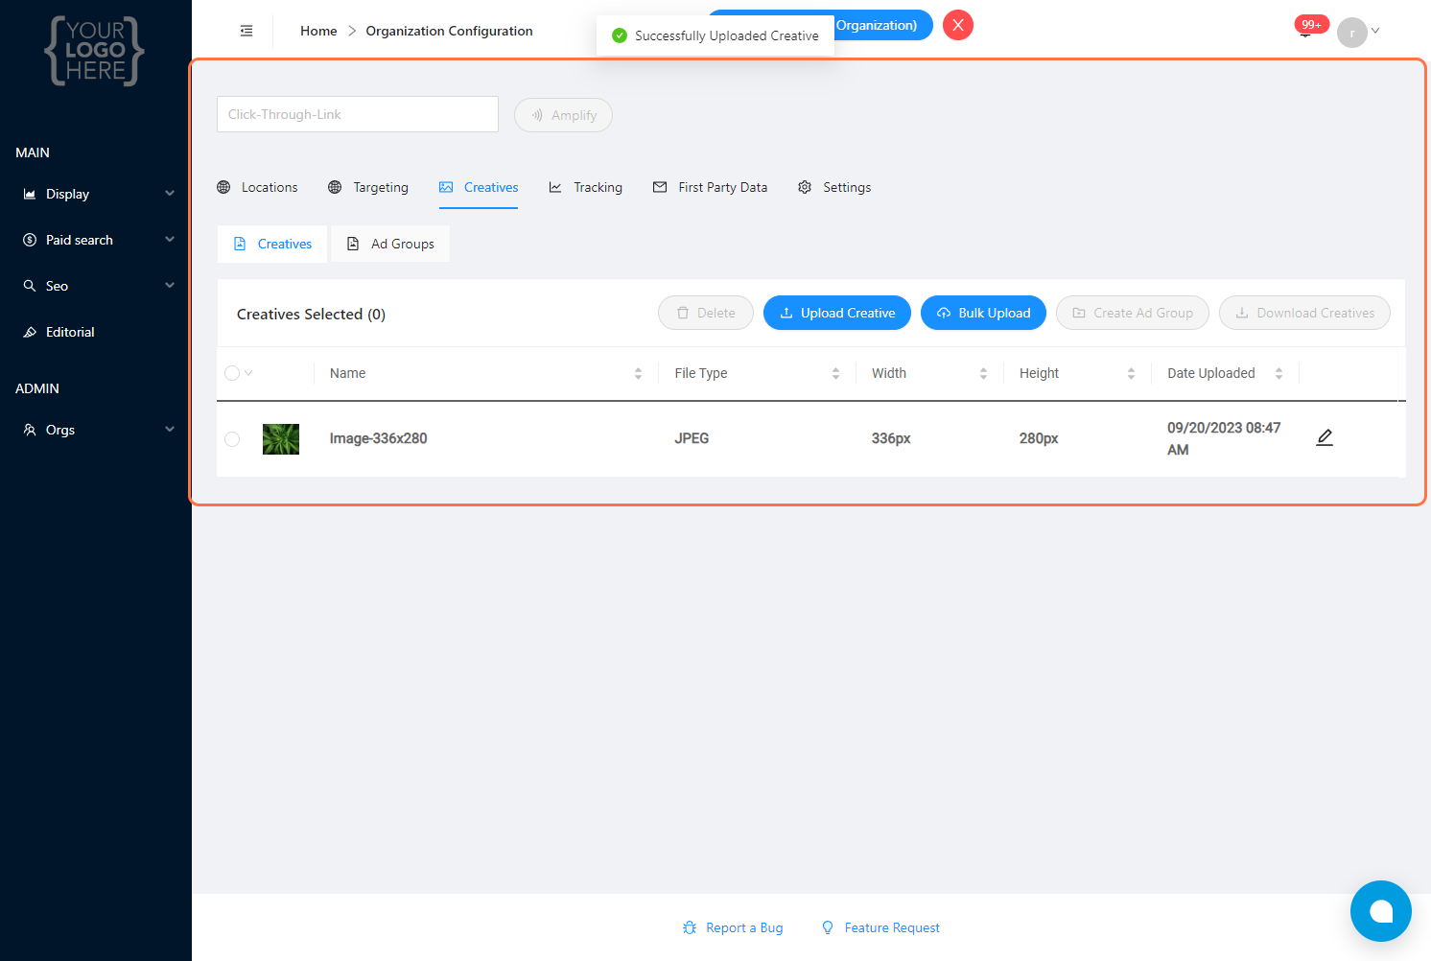Toggle the select-all creatives checkbox

point(232,373)
